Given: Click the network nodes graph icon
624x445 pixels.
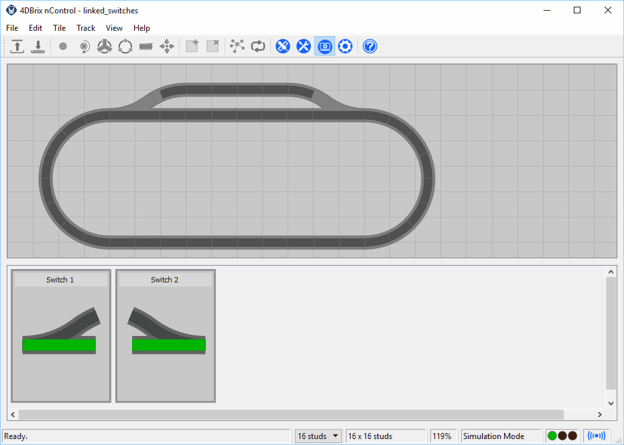Looking at the screenshot, I should coord(237,46).
